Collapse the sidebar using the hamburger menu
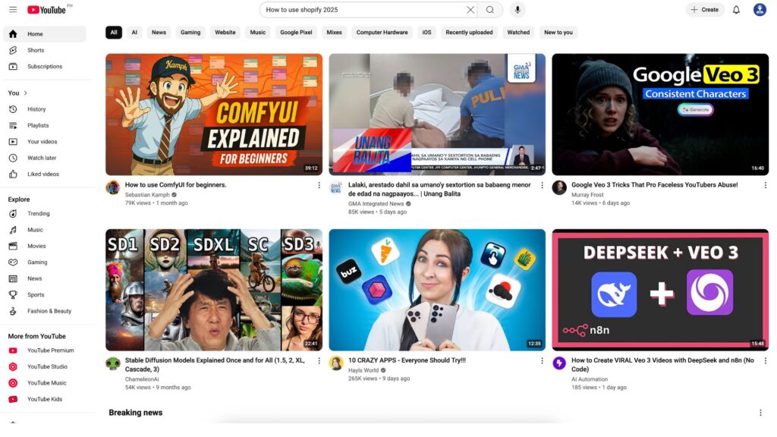 point(12,9)
